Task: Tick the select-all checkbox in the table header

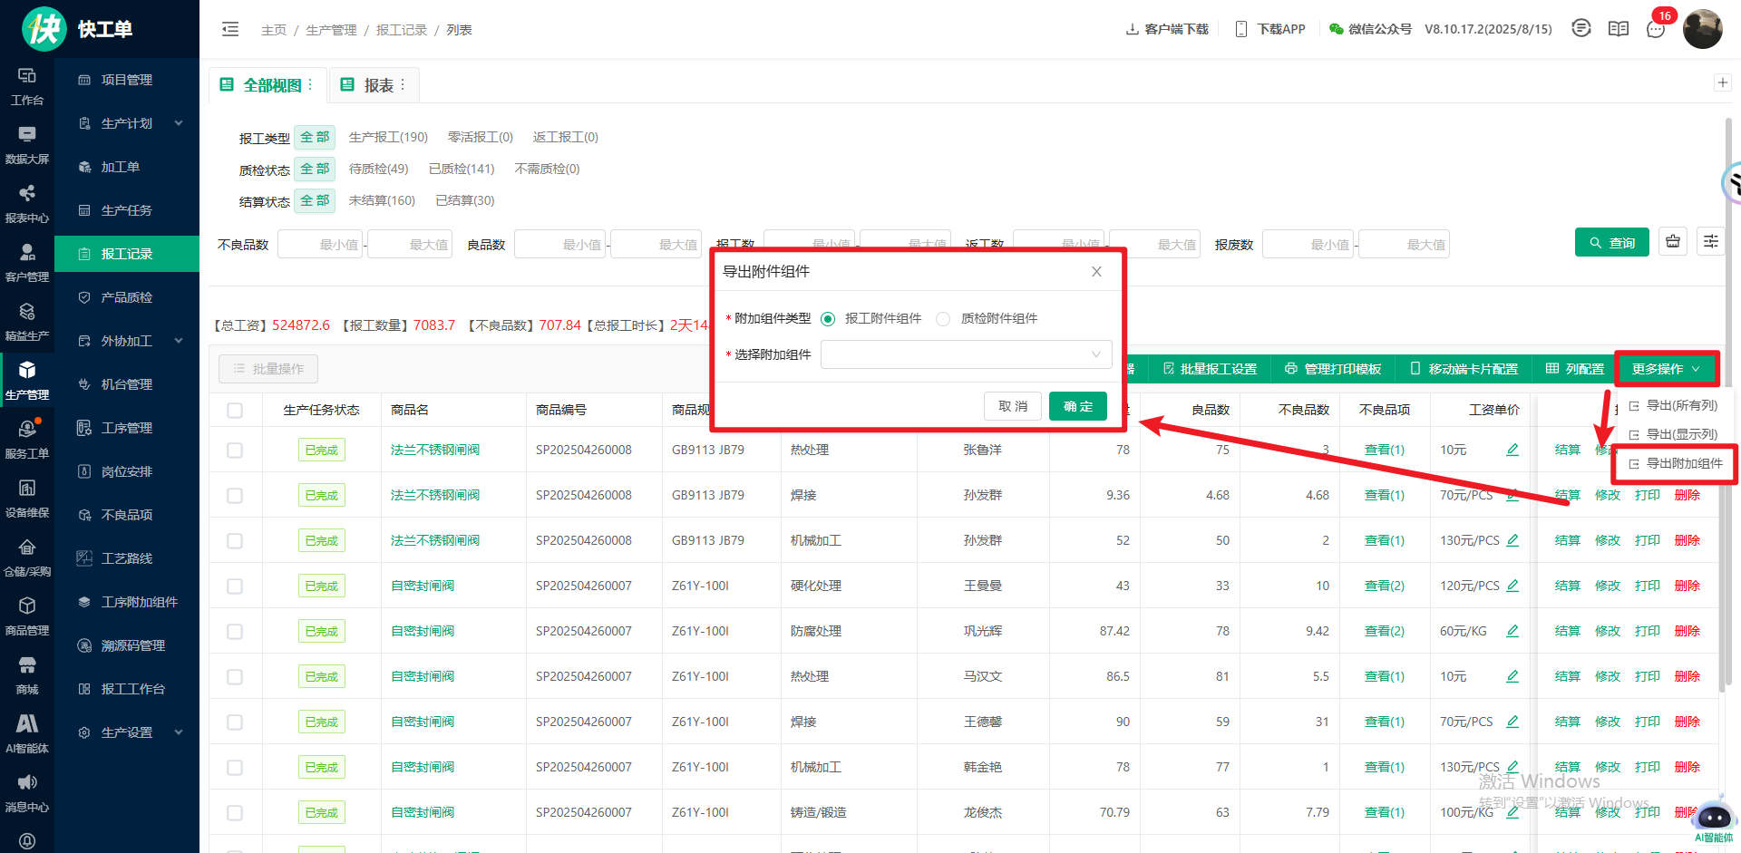Action: click(x=235, y=411)
